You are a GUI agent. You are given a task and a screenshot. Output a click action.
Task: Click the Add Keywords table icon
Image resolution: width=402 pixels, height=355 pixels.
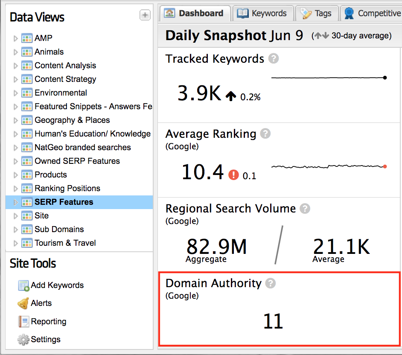click(23, 285)
